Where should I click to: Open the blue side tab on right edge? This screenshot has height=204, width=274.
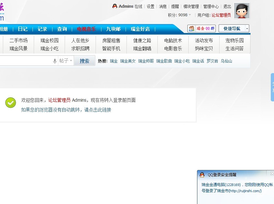272,87
